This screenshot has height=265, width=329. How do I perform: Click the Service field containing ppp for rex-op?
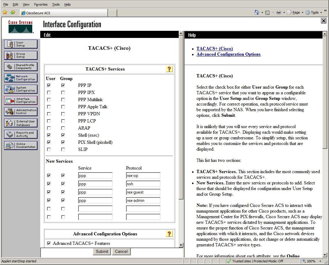point(95,175)
